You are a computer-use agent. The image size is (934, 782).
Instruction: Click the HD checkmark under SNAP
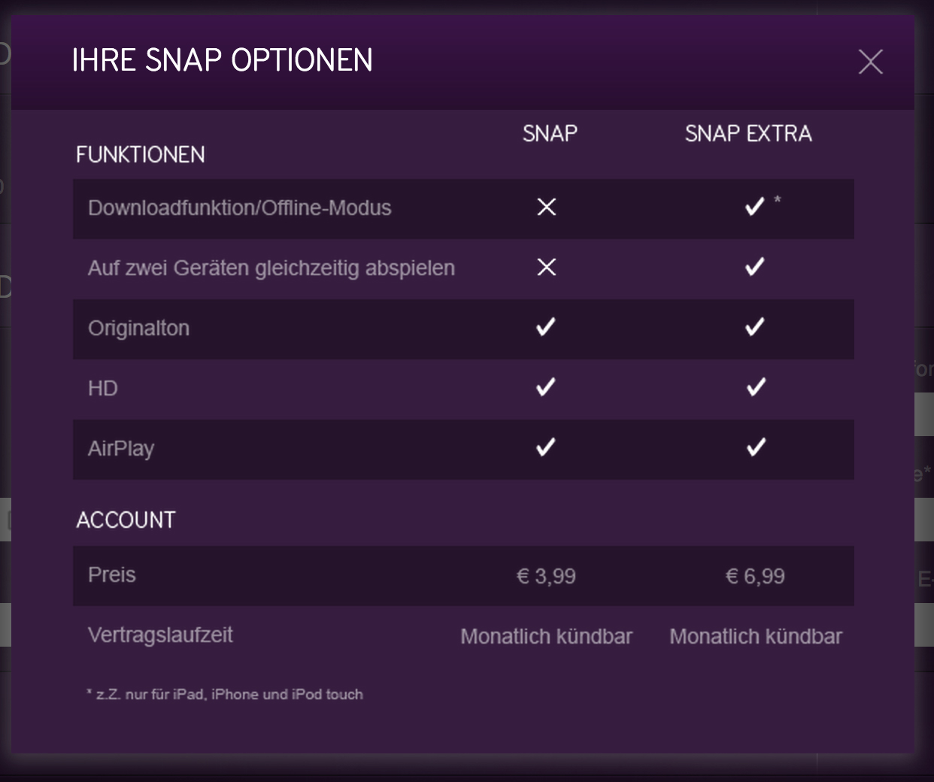point(545,387)
